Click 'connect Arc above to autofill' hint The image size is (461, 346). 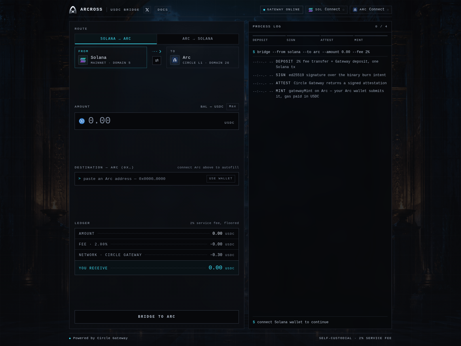tap(208, 168)
